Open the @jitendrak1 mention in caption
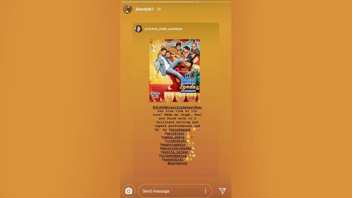The height and width of the screenshot is (198, 352). pyautogui.click(x=175, y=141)
